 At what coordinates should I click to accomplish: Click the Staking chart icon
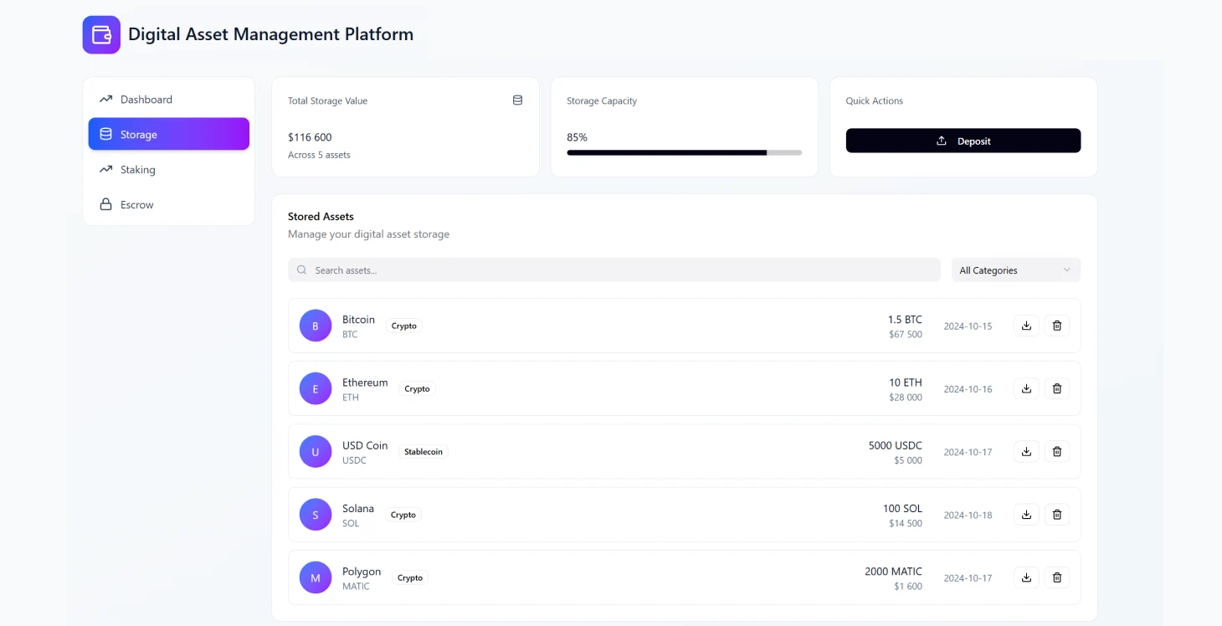(105, 169)
